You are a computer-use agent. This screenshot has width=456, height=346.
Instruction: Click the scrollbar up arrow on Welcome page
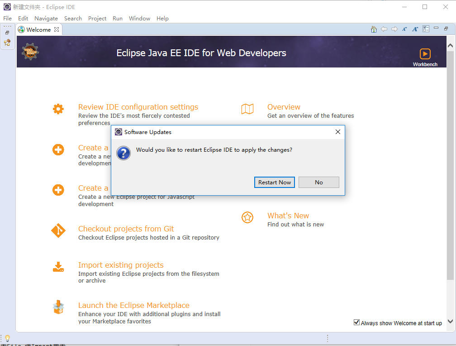pyautogui.click(x=450, y=45)
